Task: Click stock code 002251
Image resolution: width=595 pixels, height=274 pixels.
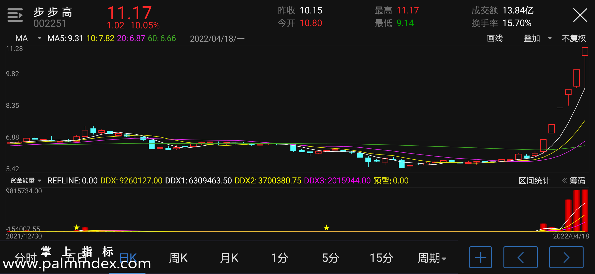Action: (x=50, y=24)
